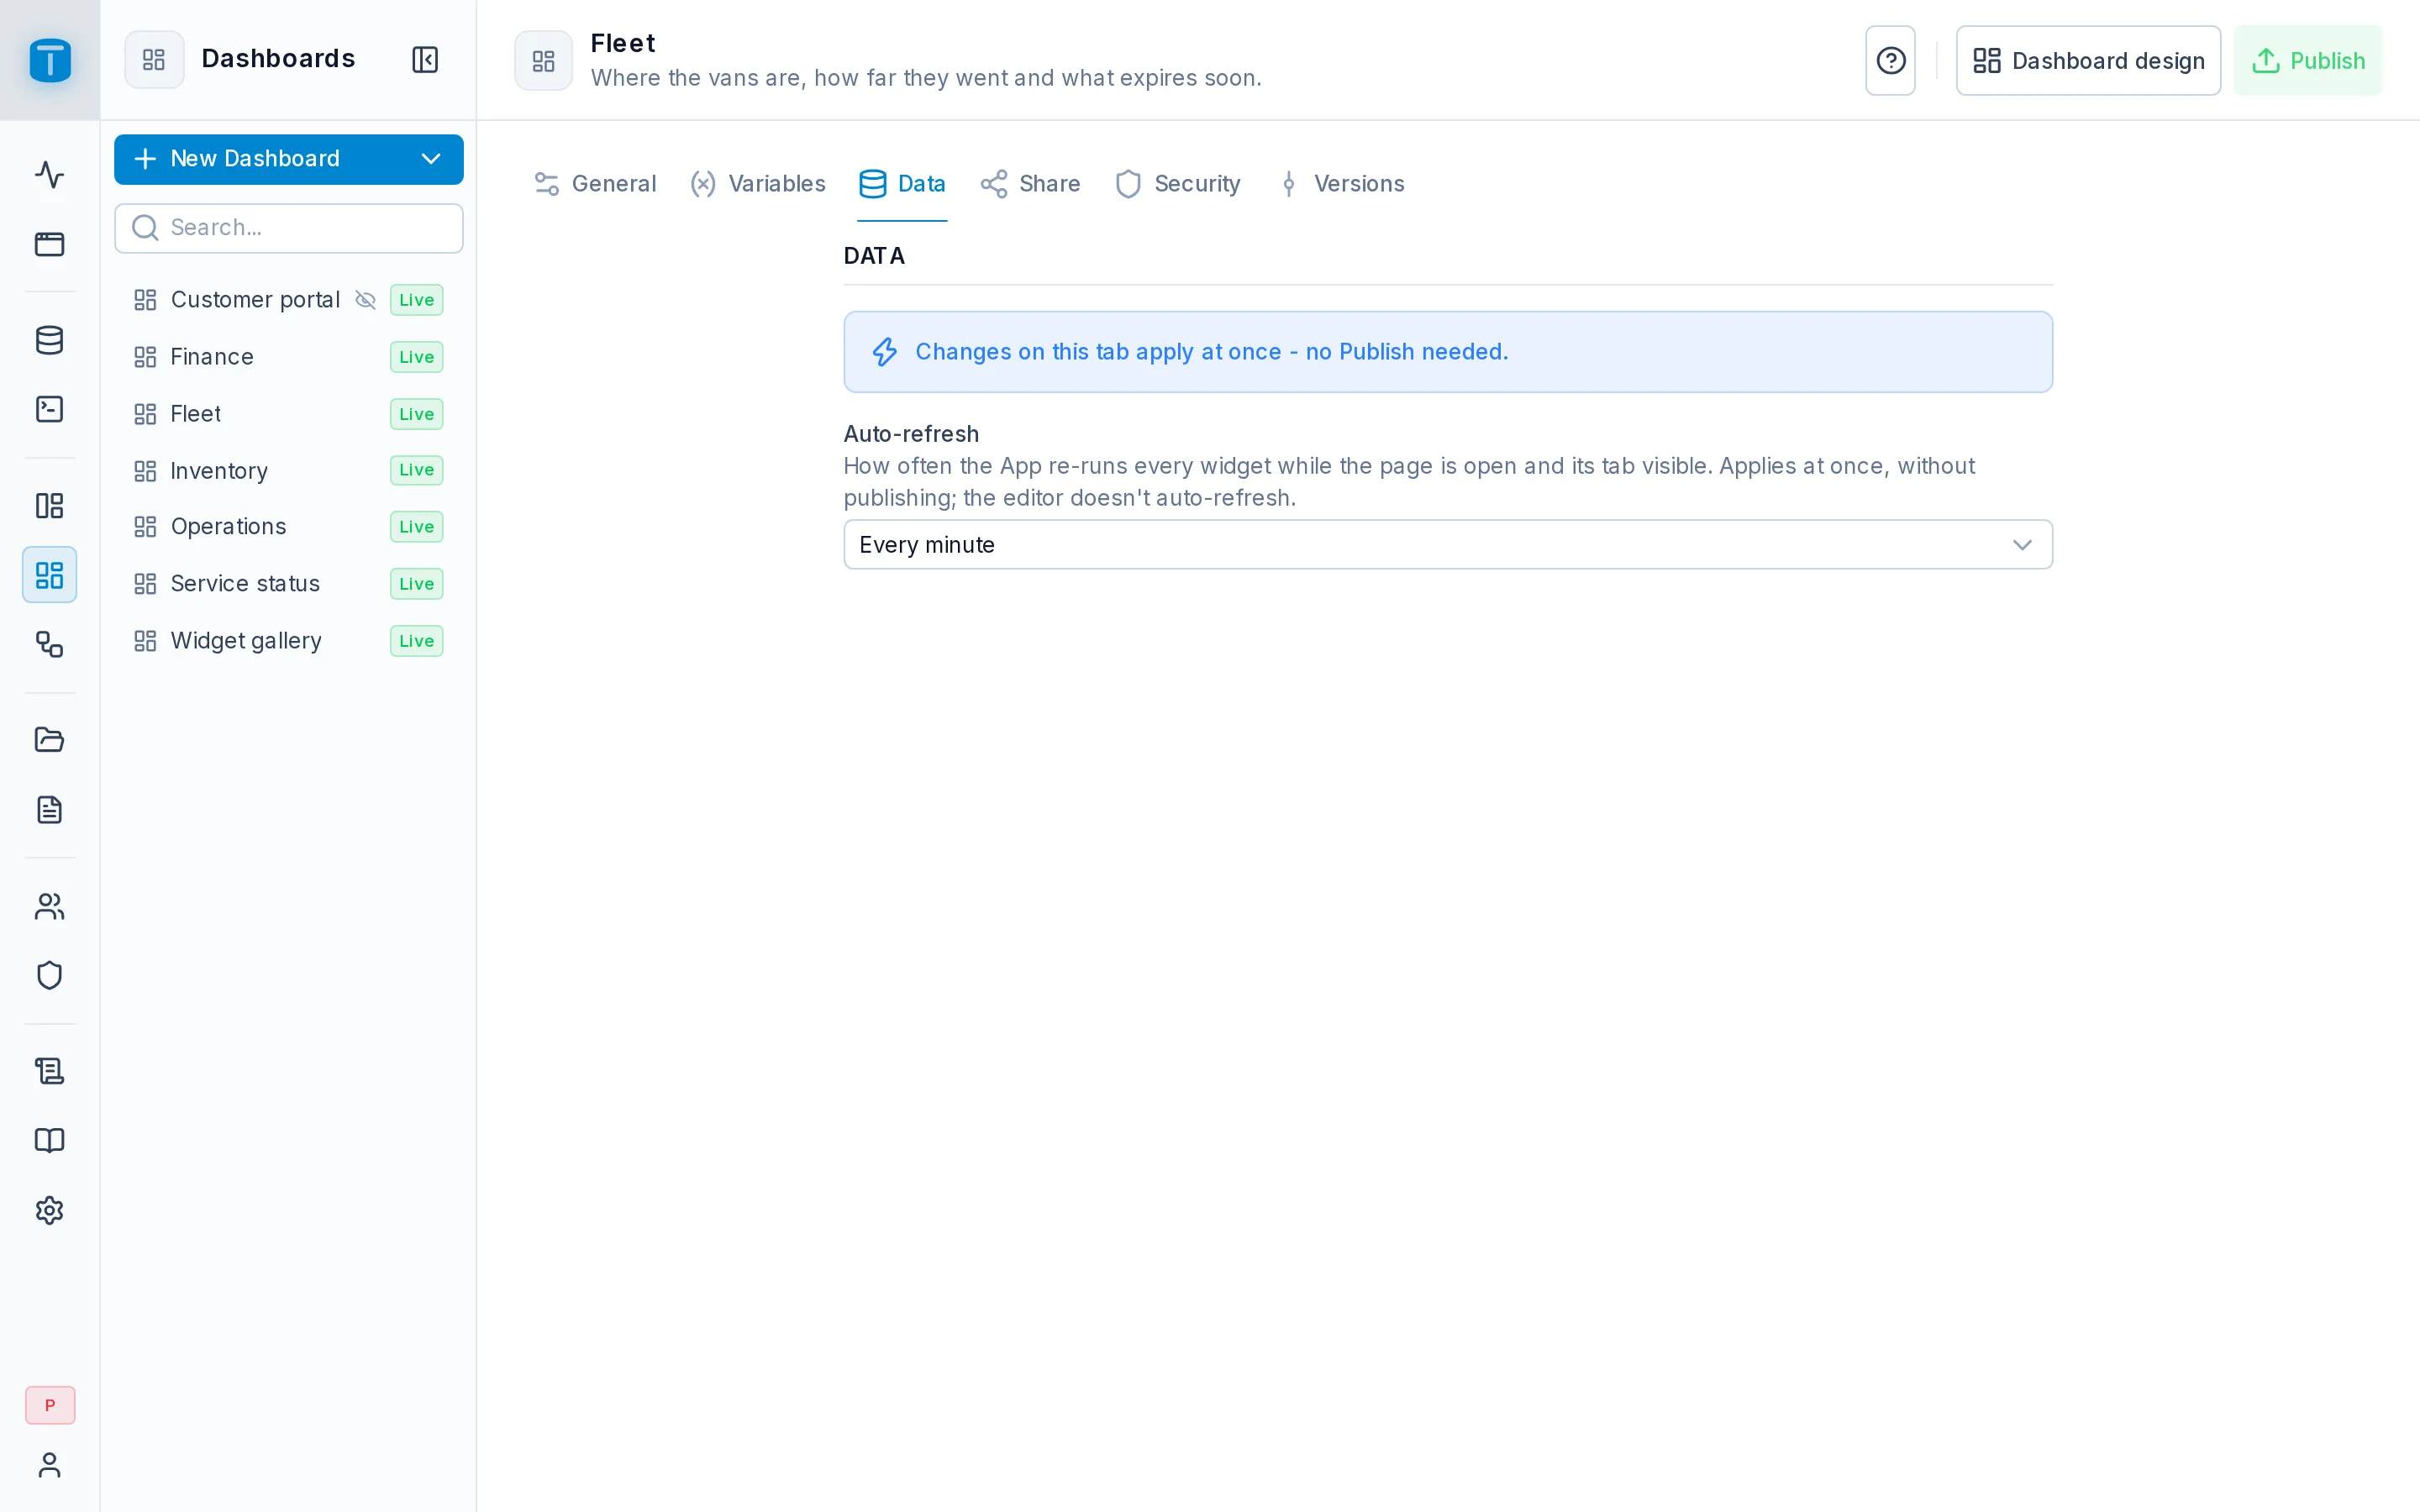Open the user profile icon
The height and width of the screenshot is (1512, 2420).
[49, 1465]
